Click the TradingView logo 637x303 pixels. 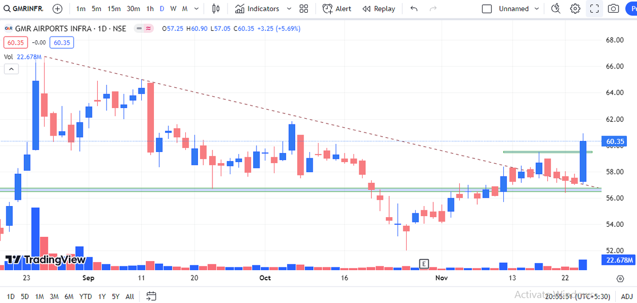45,260
